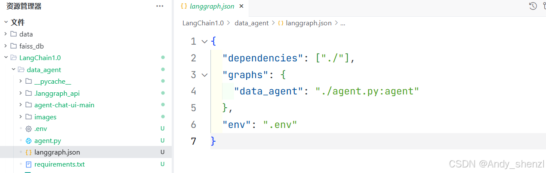The height and width of the screenshot is (173, 546).
Task: Collapse the data_agent folder chevron
Action: (13, 70)
